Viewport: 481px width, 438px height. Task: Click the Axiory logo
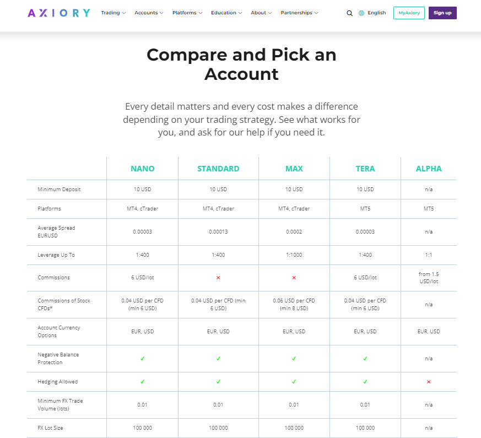(58, 13)
